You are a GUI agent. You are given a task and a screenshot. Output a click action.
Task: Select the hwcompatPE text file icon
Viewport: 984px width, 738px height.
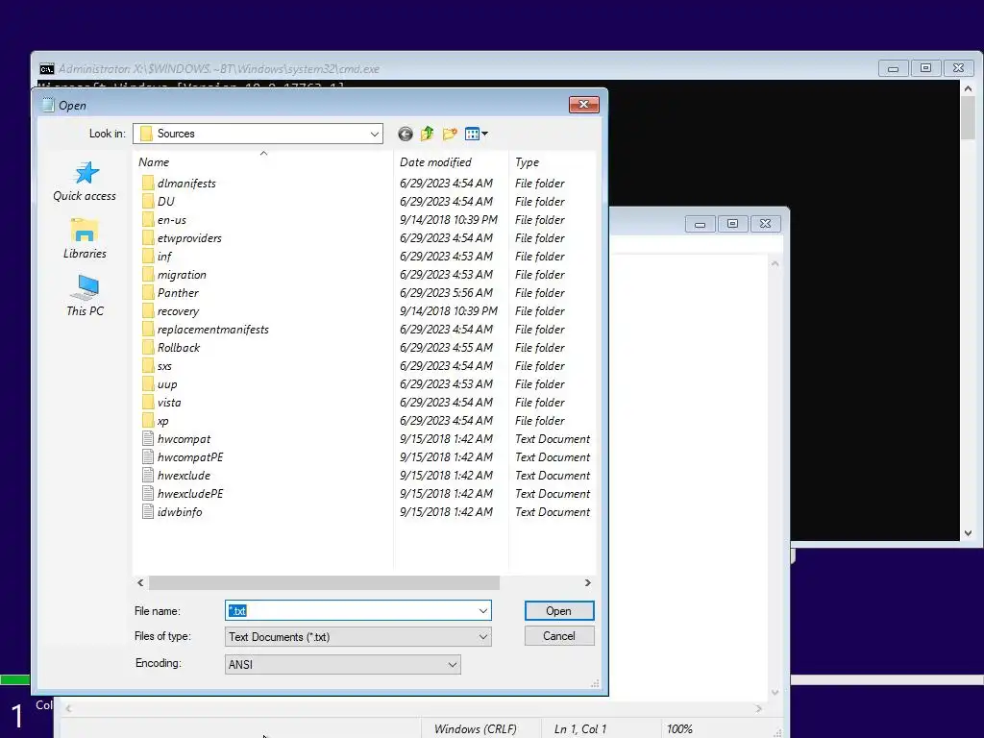tap(147, 456)
